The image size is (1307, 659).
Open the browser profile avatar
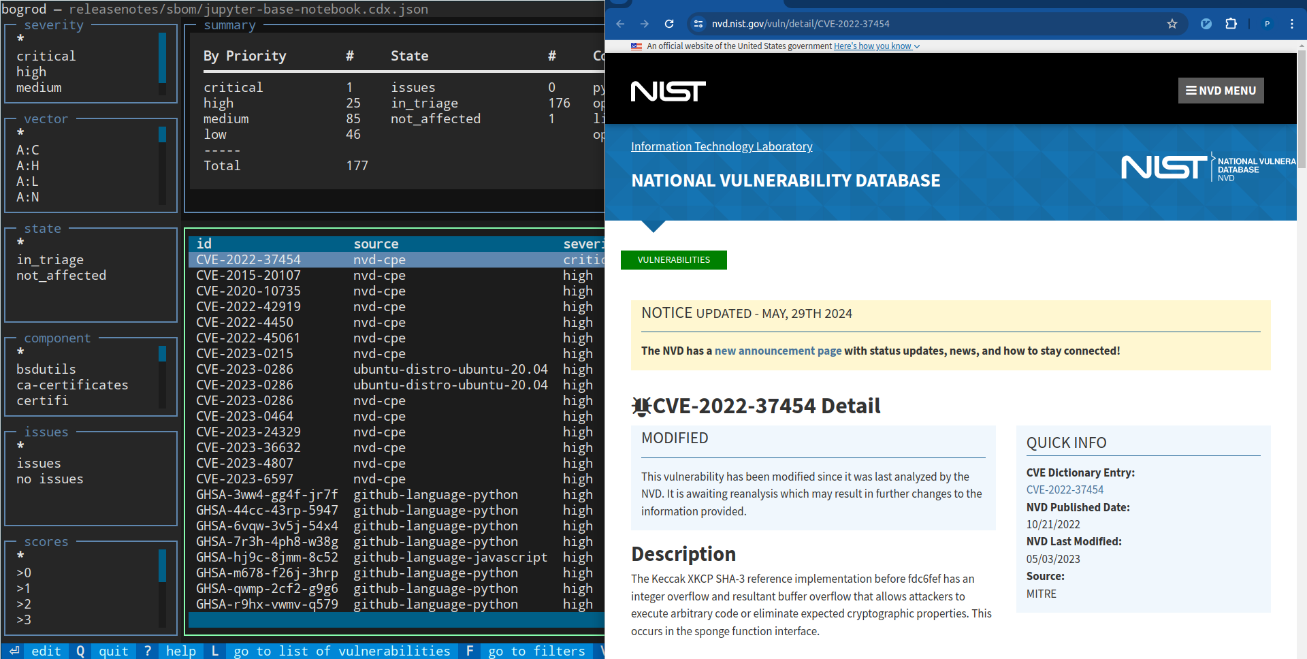pyautogui.click(x=1267, y=24)
